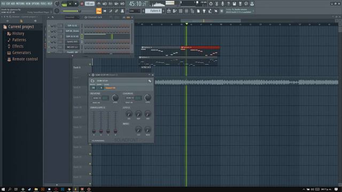Mute the second channel in Channel rack
This screenshot has height=192, width=342.
click(x=49, y=31)
